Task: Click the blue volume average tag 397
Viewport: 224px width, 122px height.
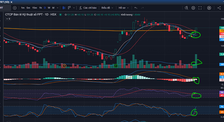Action: [x=222, y=64]
